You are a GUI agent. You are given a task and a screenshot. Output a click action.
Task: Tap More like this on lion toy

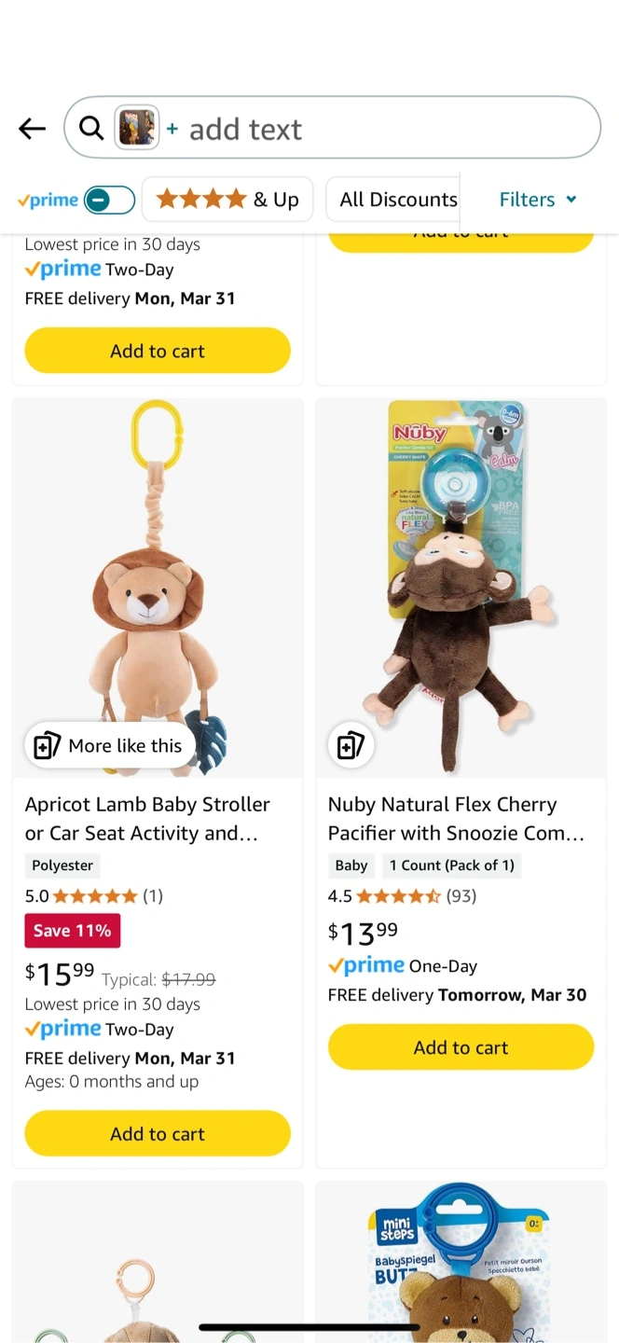pyautogui.click(x=109, y=746)
